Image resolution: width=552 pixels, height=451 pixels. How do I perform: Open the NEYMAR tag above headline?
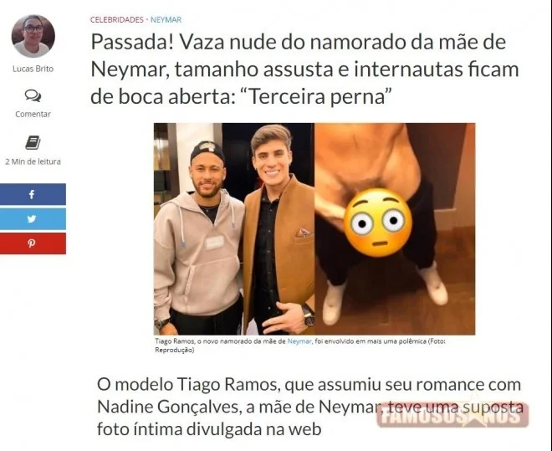click(166, 20)
